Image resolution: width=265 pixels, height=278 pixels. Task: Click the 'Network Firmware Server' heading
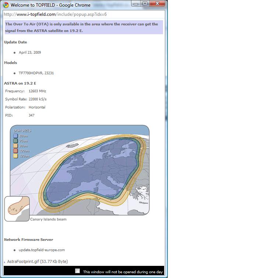point(29,239)
